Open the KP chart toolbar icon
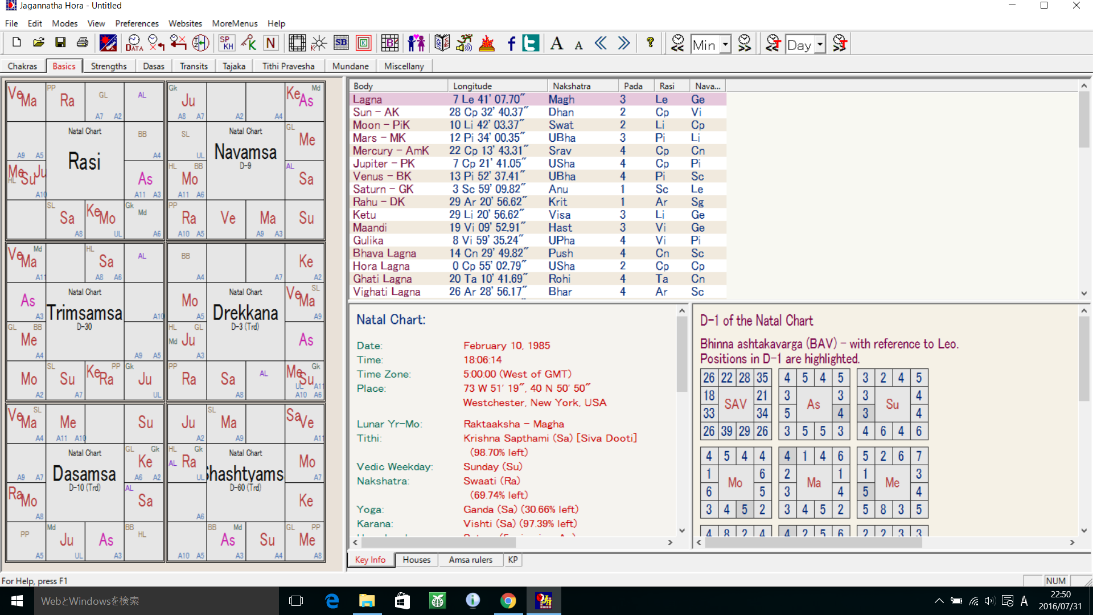This screenshot has width=1093, height=615. pyautogui.click(x=249, y=43)
